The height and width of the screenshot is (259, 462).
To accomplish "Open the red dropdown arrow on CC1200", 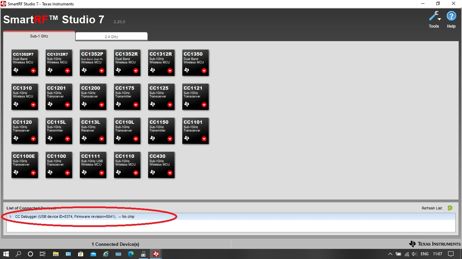I will [x=101, y=105].
